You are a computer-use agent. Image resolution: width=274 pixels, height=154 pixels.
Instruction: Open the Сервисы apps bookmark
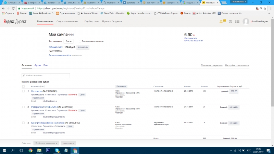pos(8,13)
